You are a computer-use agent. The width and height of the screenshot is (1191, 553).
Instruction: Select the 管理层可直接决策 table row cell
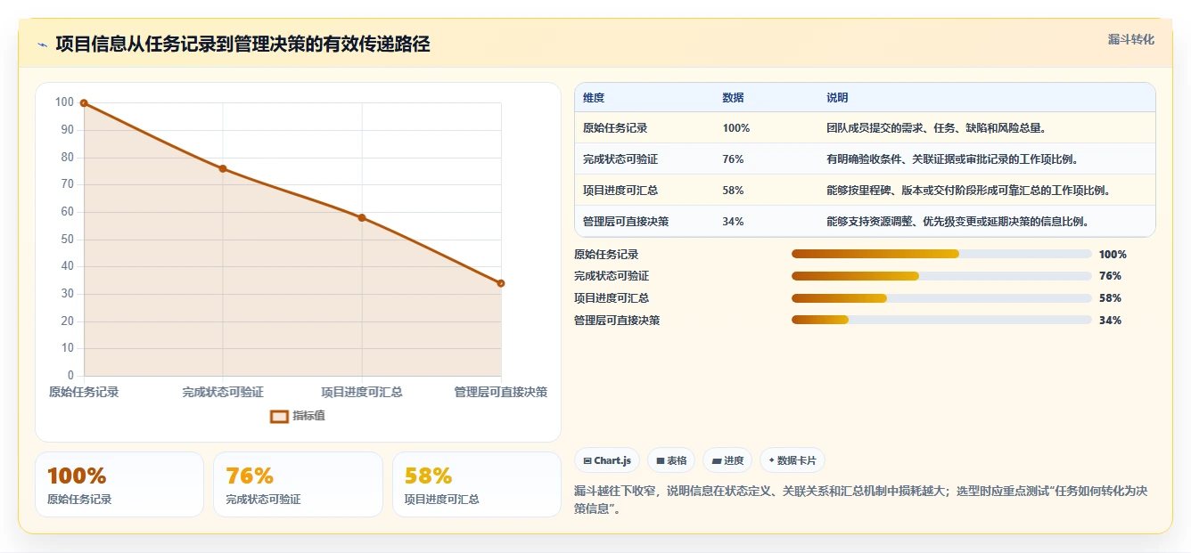(626, 222)
